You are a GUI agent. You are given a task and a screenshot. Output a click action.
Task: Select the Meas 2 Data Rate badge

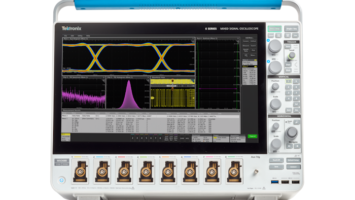click(250, 62)
